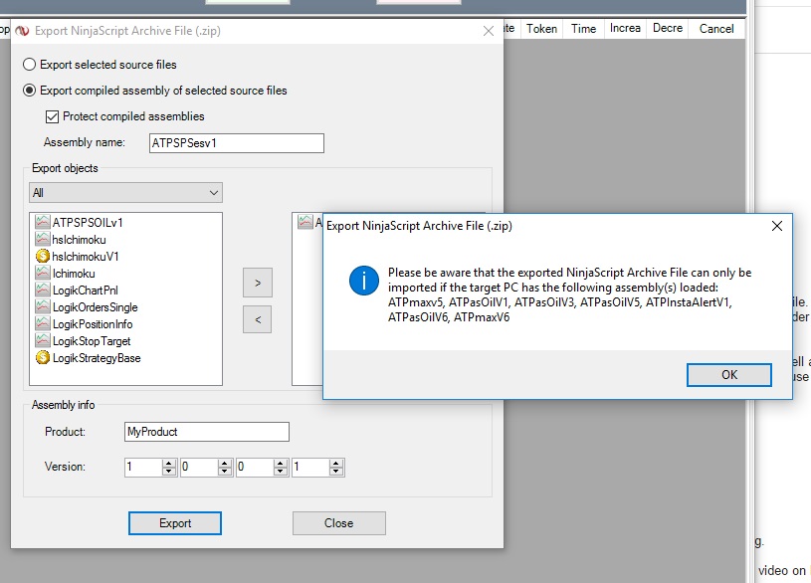
Task: Click the < remove-from-export arrow button
Action: click(258, 319)
